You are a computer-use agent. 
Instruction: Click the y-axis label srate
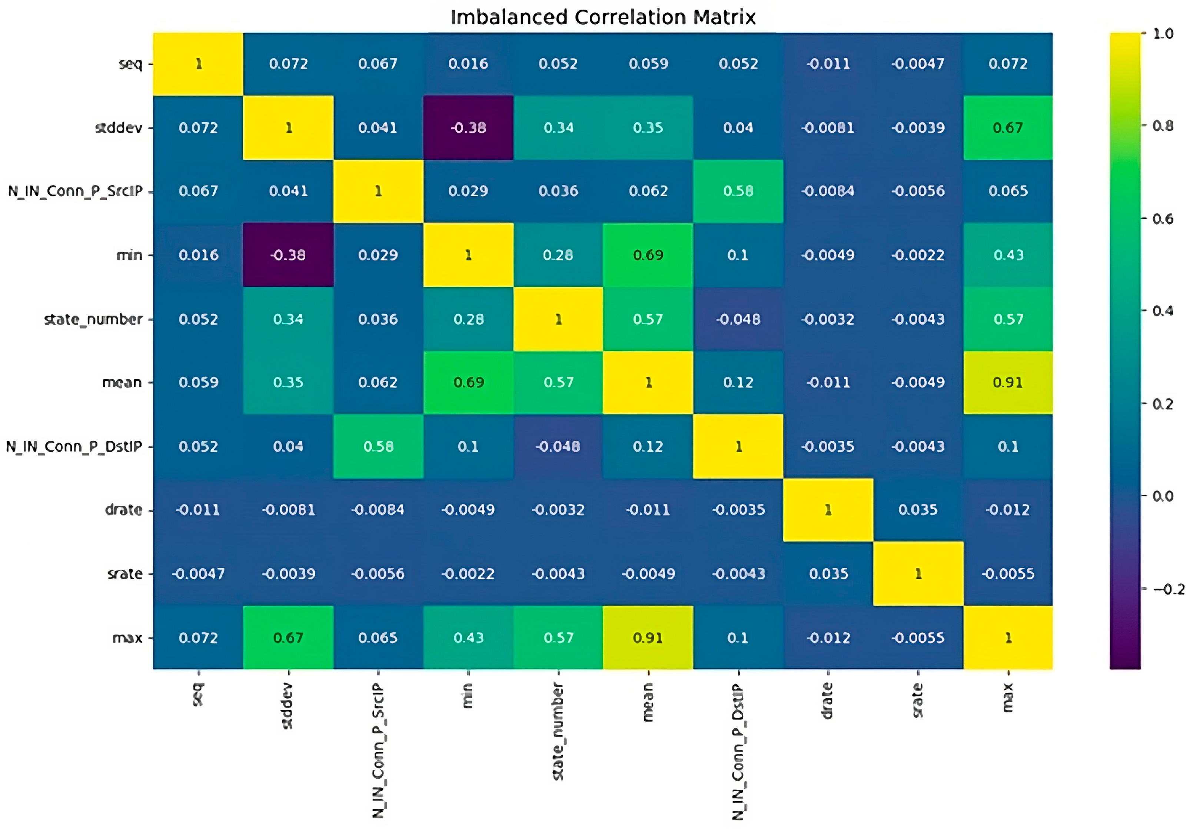tap(124, 573)
